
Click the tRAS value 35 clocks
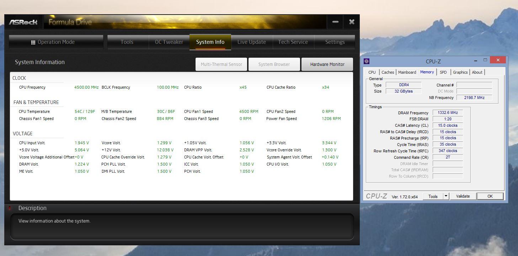click(448, 144)
